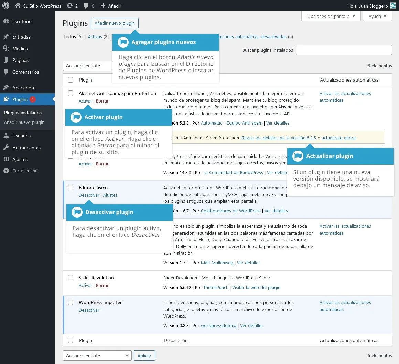The height and width of the screenshot is (364, 399).
Task: Click the Medios media icon
Action: pyautogui.click(x=6, y=49)
